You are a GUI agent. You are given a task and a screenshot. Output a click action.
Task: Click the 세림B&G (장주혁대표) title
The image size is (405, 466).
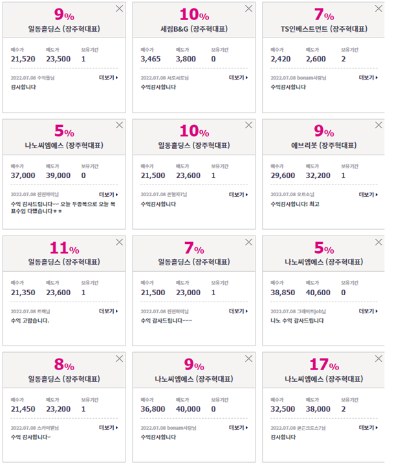point(194,29)
